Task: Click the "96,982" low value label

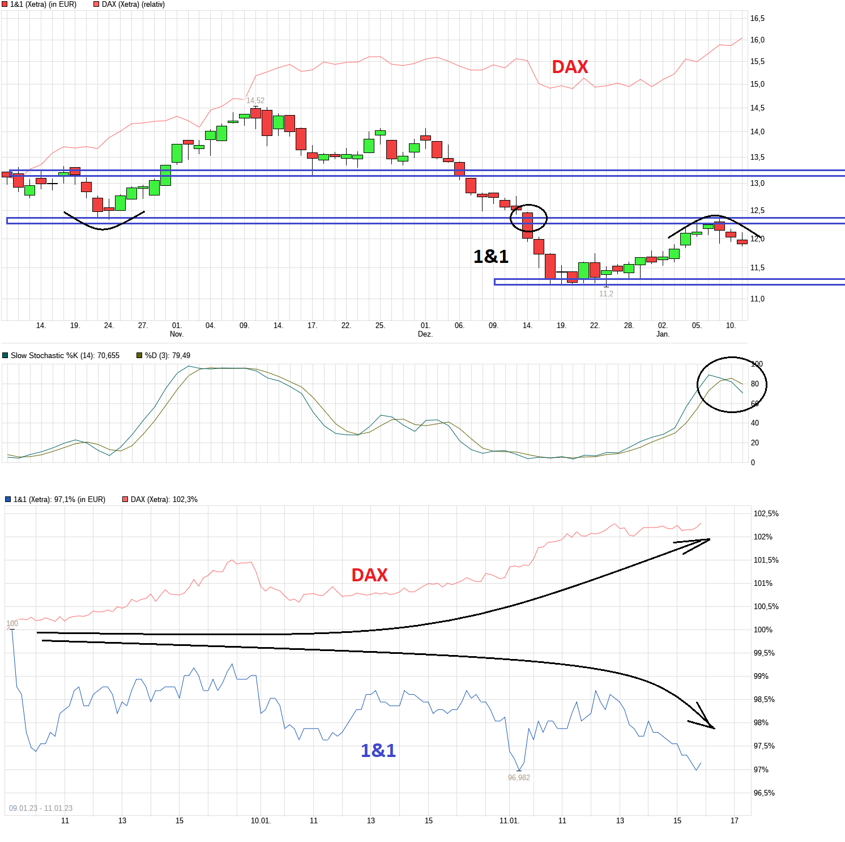Action: pos(519,777)
